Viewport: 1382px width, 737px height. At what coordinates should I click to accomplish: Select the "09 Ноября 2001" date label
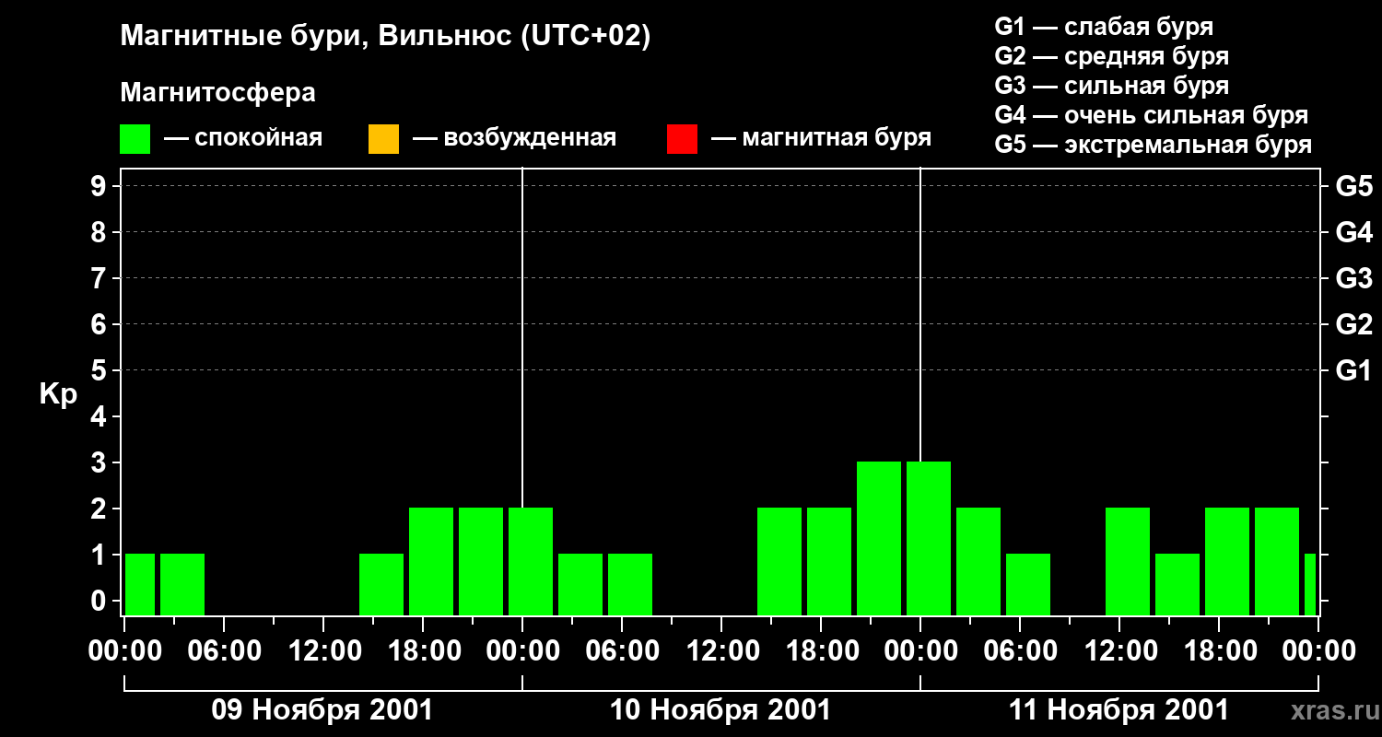[322, 710]
